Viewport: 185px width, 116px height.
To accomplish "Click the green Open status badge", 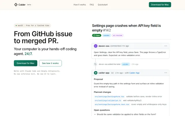I will tap(97, 35).
